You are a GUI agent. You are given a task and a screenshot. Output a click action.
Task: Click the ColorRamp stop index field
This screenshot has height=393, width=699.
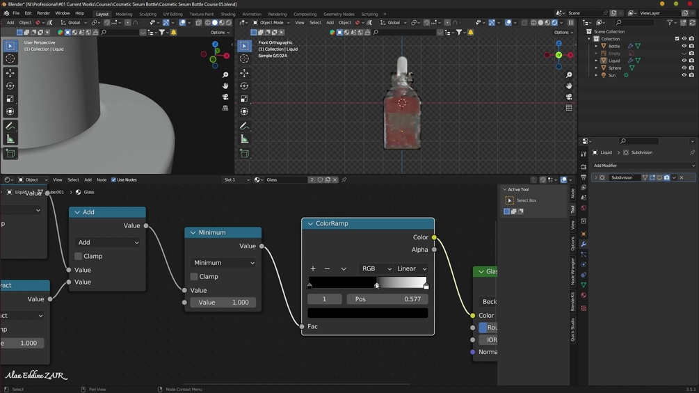pos(325,299)
